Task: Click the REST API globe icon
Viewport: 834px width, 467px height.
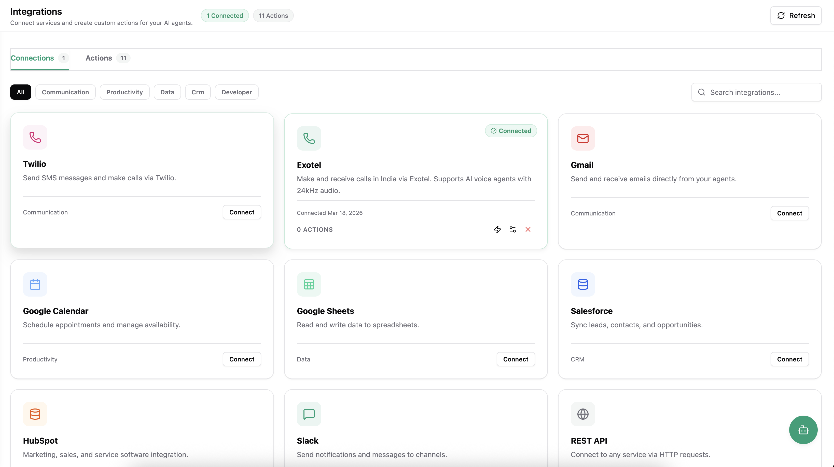Action: [583, 414]
